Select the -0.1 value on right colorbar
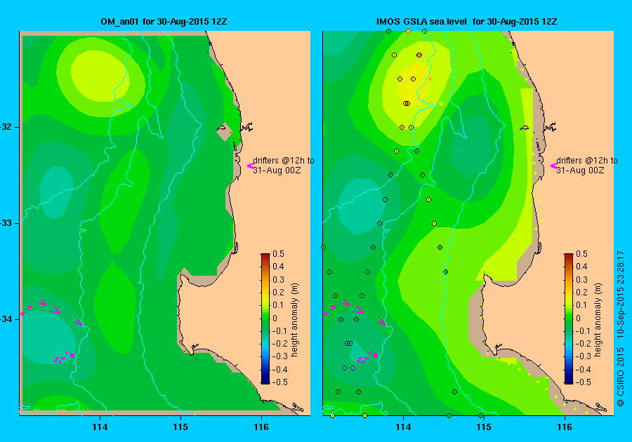632x442 pixels. point(584,331)
